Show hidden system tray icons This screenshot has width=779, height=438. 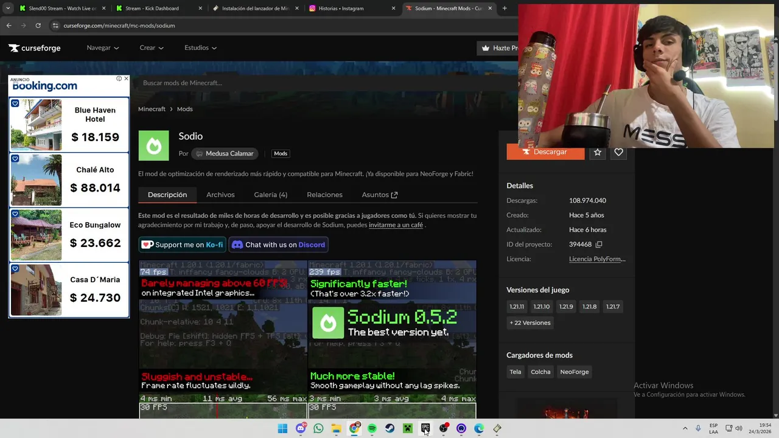[685, 429]
